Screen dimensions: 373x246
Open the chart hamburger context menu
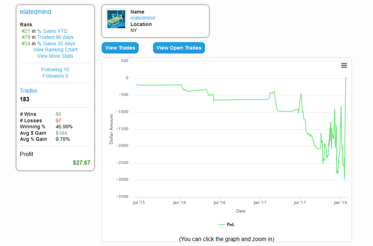click(344, 66)
